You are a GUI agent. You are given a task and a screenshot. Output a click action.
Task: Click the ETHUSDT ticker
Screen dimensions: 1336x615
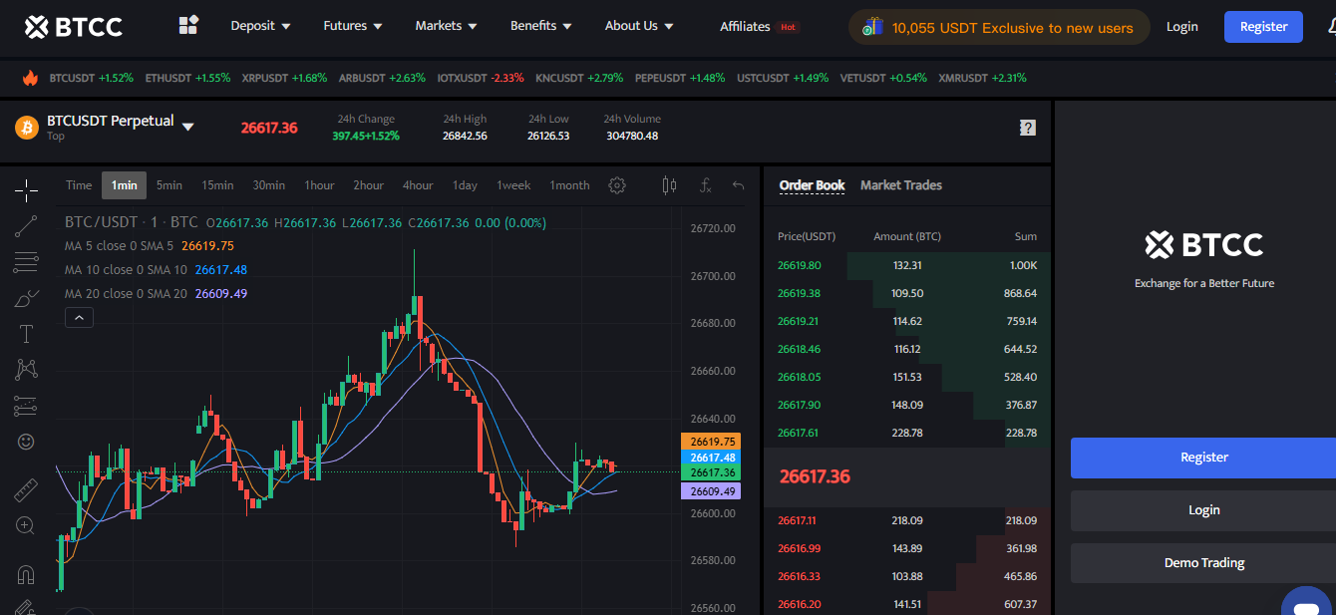point(187,78)
